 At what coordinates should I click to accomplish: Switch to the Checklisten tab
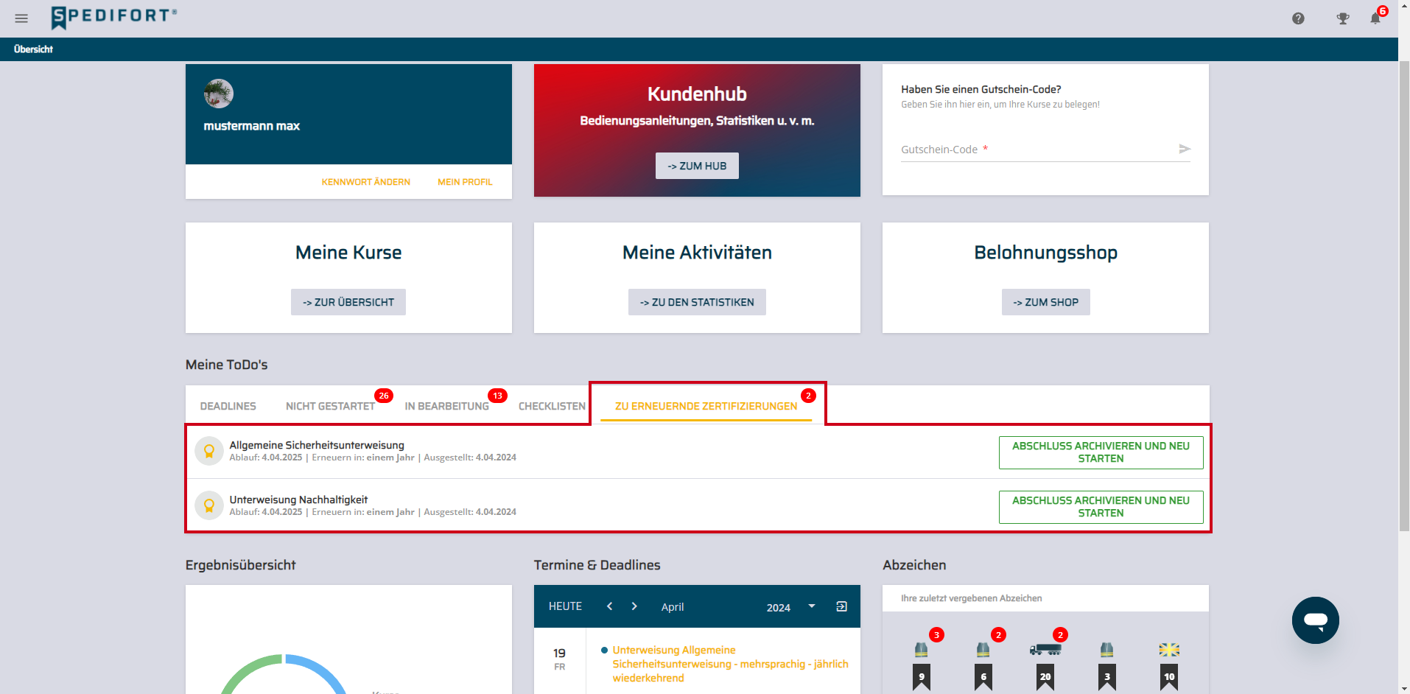[552, 406]
